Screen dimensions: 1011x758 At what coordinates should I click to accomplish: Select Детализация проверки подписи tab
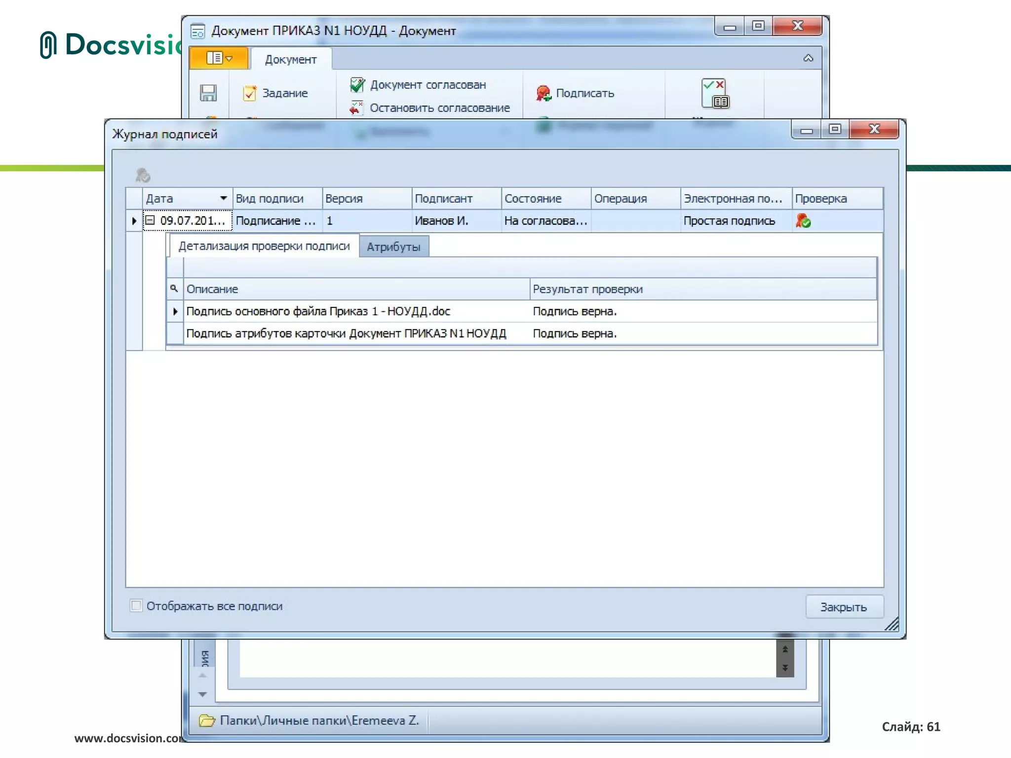[x=264, y=246]
